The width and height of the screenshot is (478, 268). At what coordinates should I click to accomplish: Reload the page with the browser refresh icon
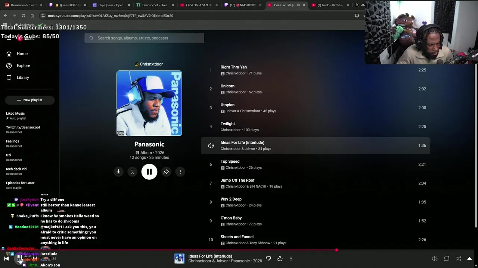pos(23,16)
